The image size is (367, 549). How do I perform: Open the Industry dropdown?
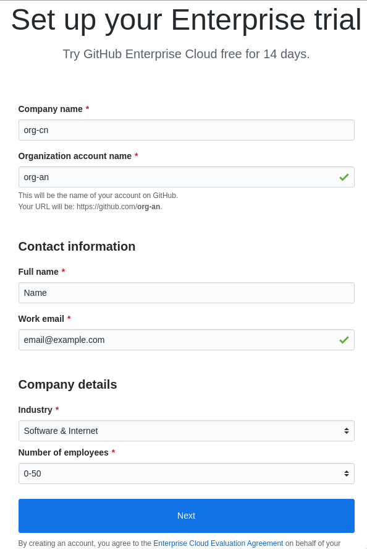click(187, 431)
